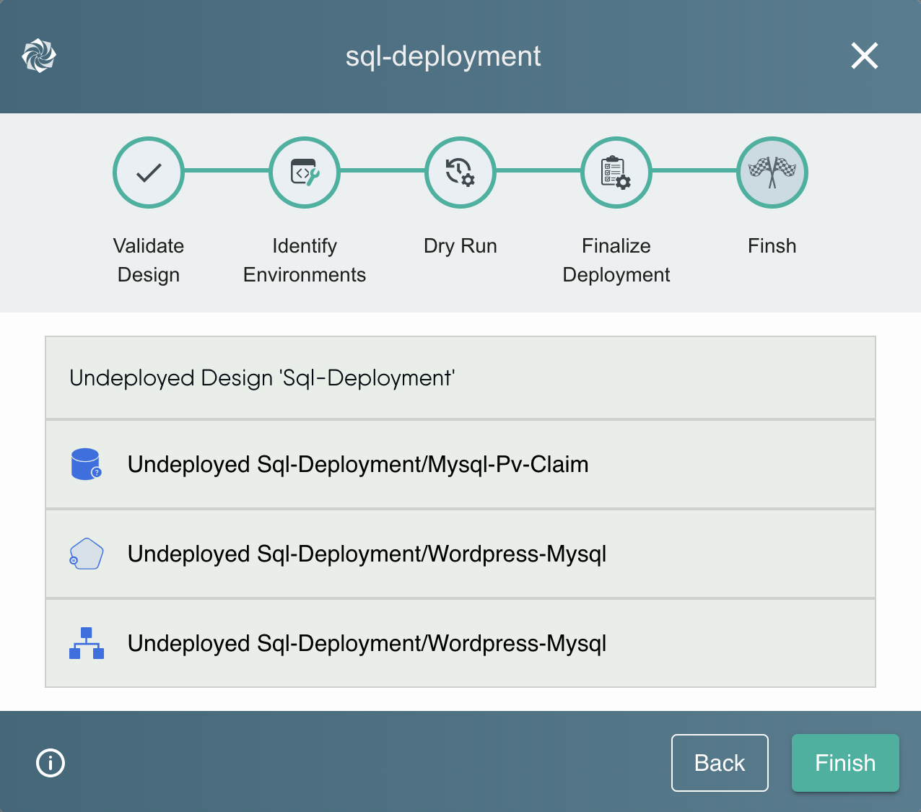Click the stepper connector between steps
921x812 pixels.
(226, 173)
